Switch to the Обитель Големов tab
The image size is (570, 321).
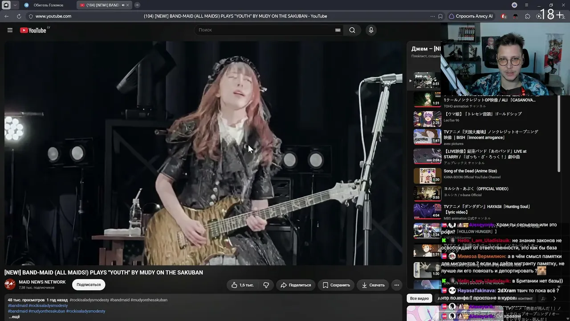pos(48,5)
